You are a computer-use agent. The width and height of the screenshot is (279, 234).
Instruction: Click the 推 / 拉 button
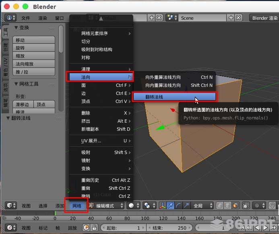coord(34,72)
